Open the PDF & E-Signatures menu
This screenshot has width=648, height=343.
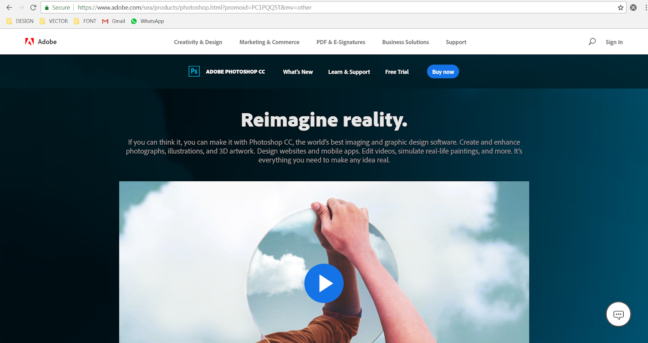[x=341, y=42]
